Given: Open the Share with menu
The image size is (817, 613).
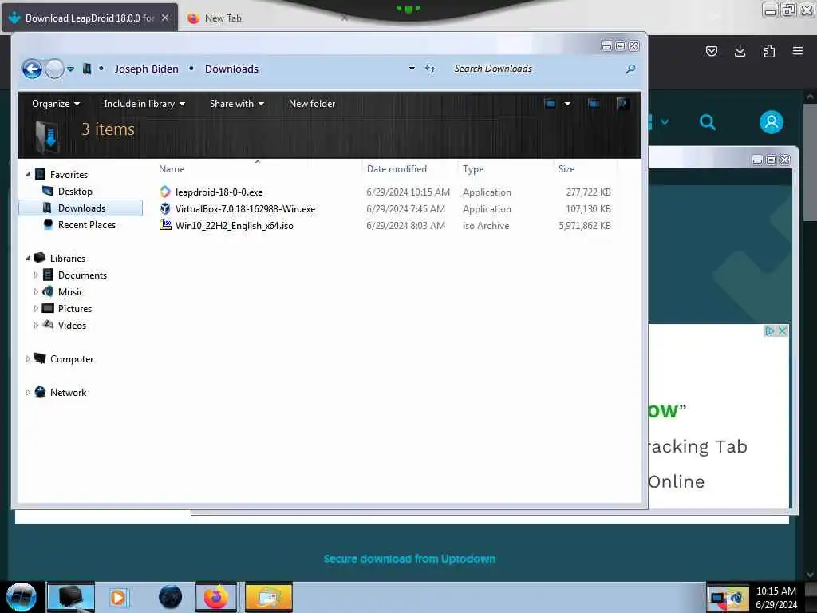Looking at the screenshot, I should click(x=237, y=104).
